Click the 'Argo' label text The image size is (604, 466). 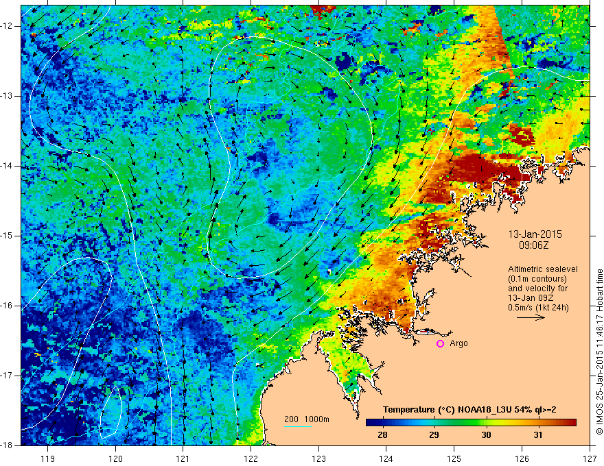click(458, 344)
